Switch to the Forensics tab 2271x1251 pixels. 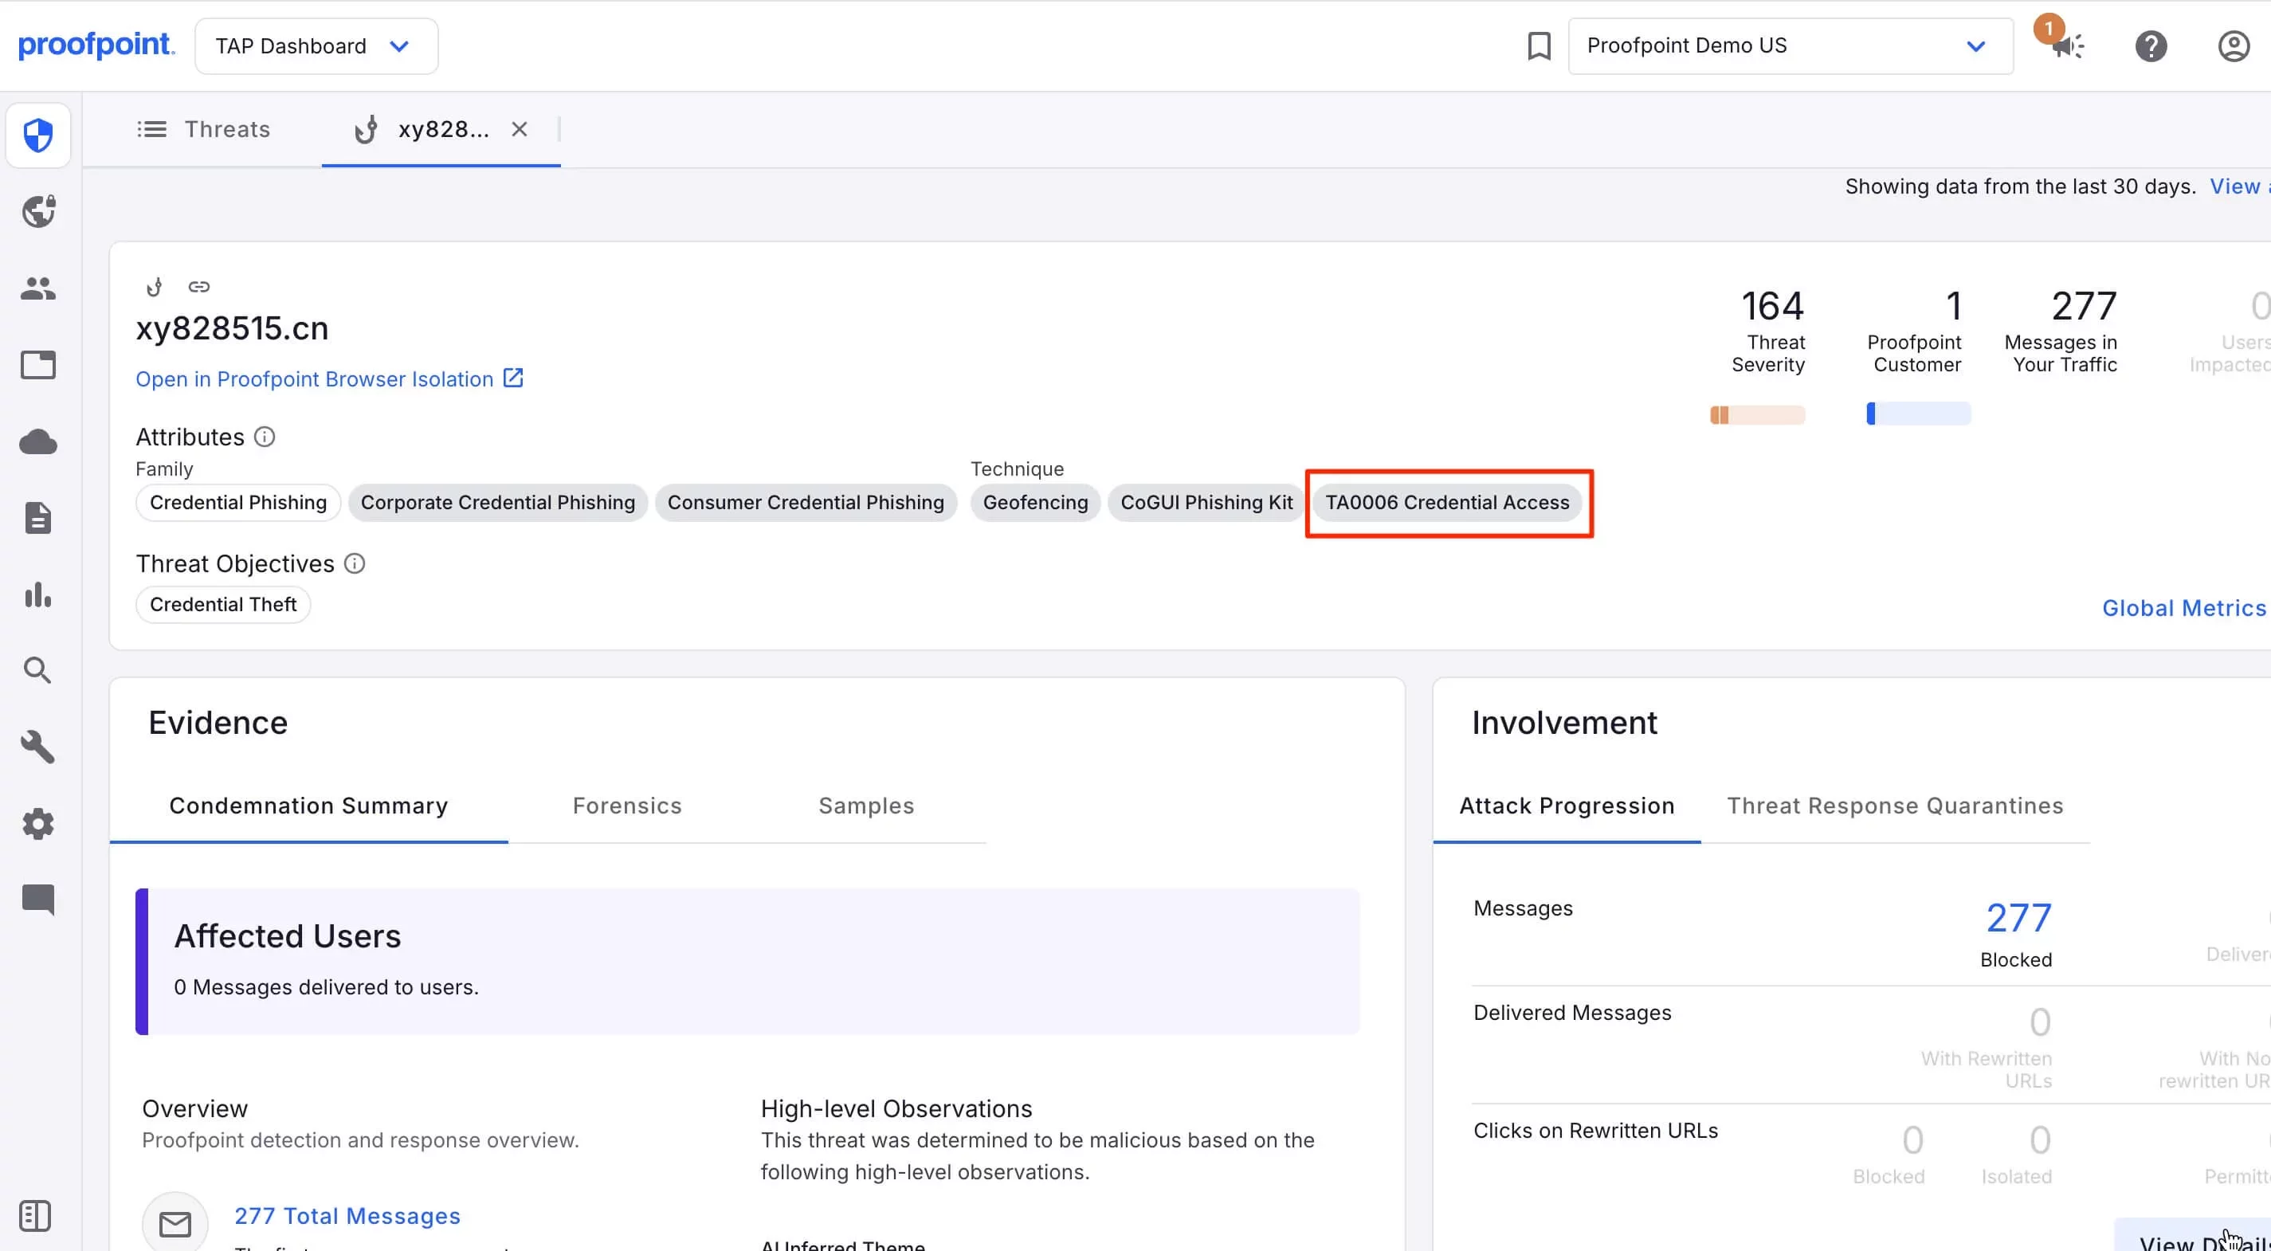click(x=627, y=805)
